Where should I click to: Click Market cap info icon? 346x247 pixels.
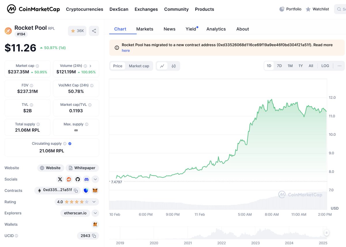[37, 66]
